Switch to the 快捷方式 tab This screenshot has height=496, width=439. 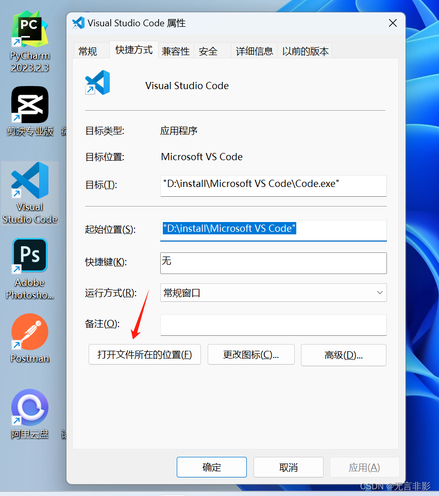pyautogui.click(x=134, y=49)
